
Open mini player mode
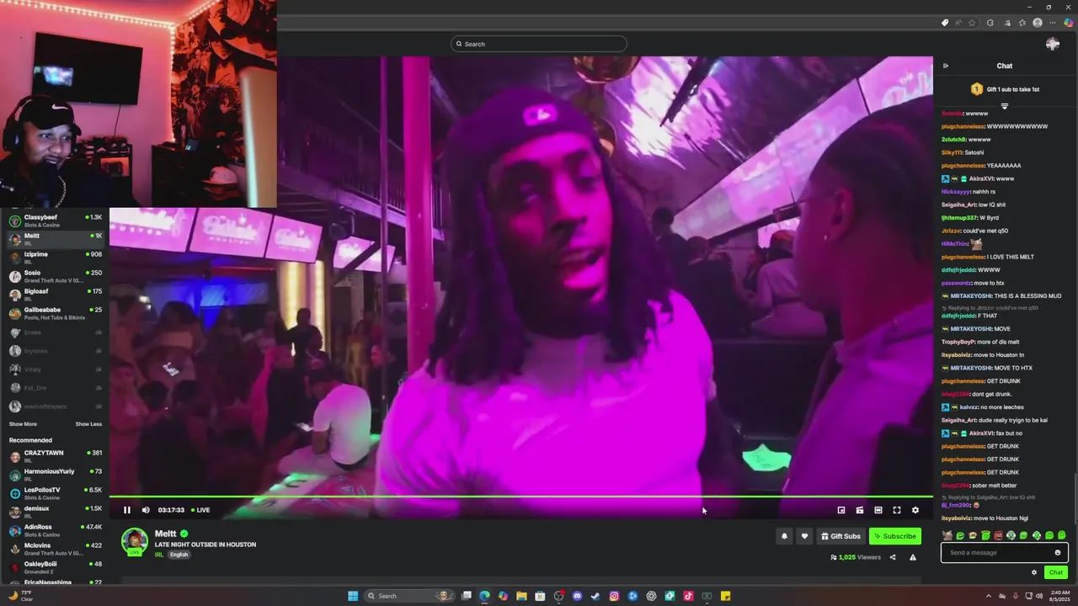(841, 510)
